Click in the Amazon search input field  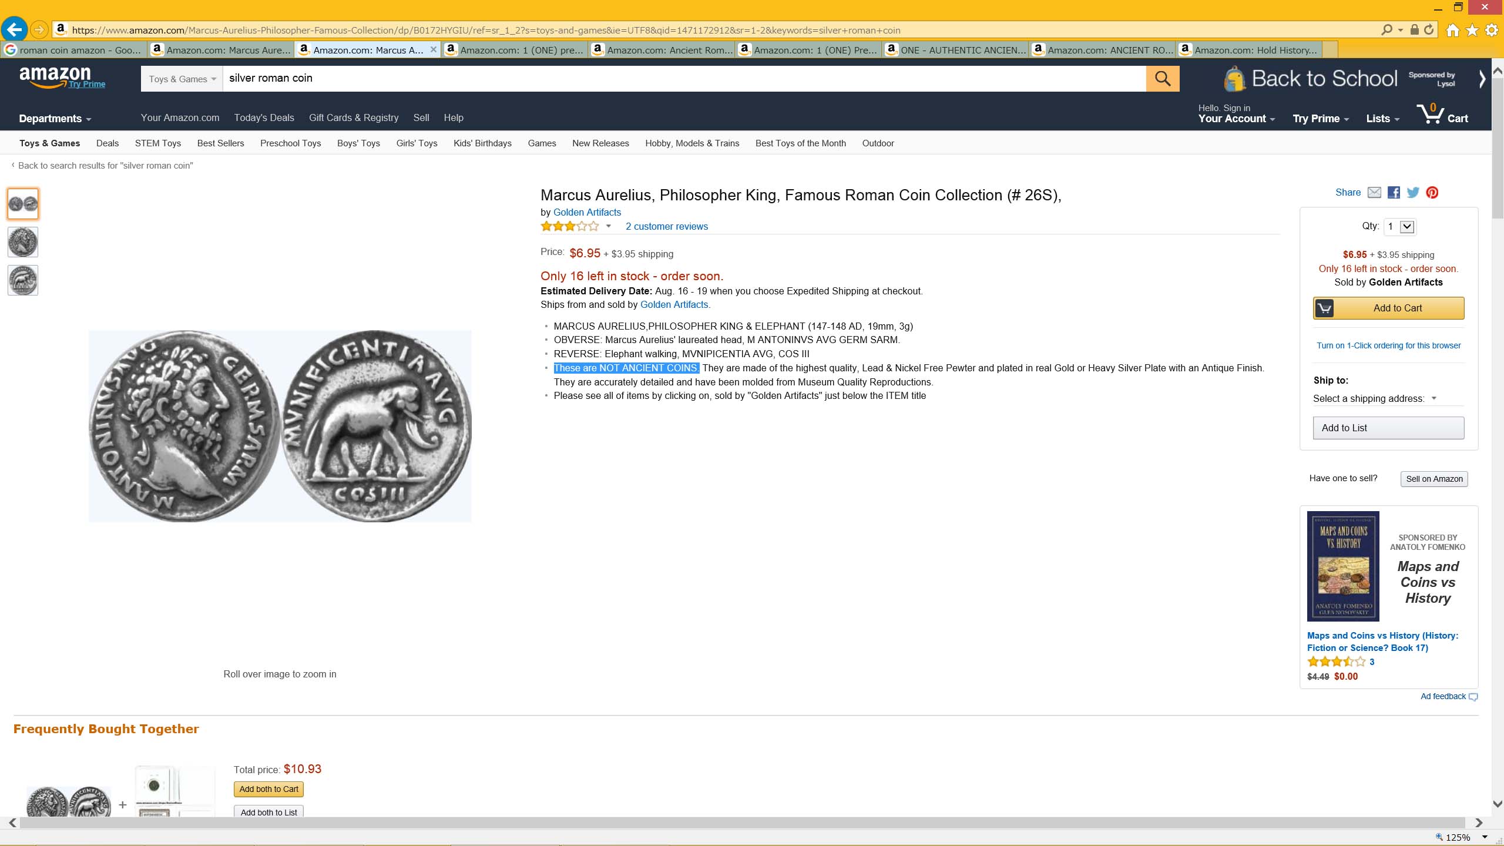point(684,79)
